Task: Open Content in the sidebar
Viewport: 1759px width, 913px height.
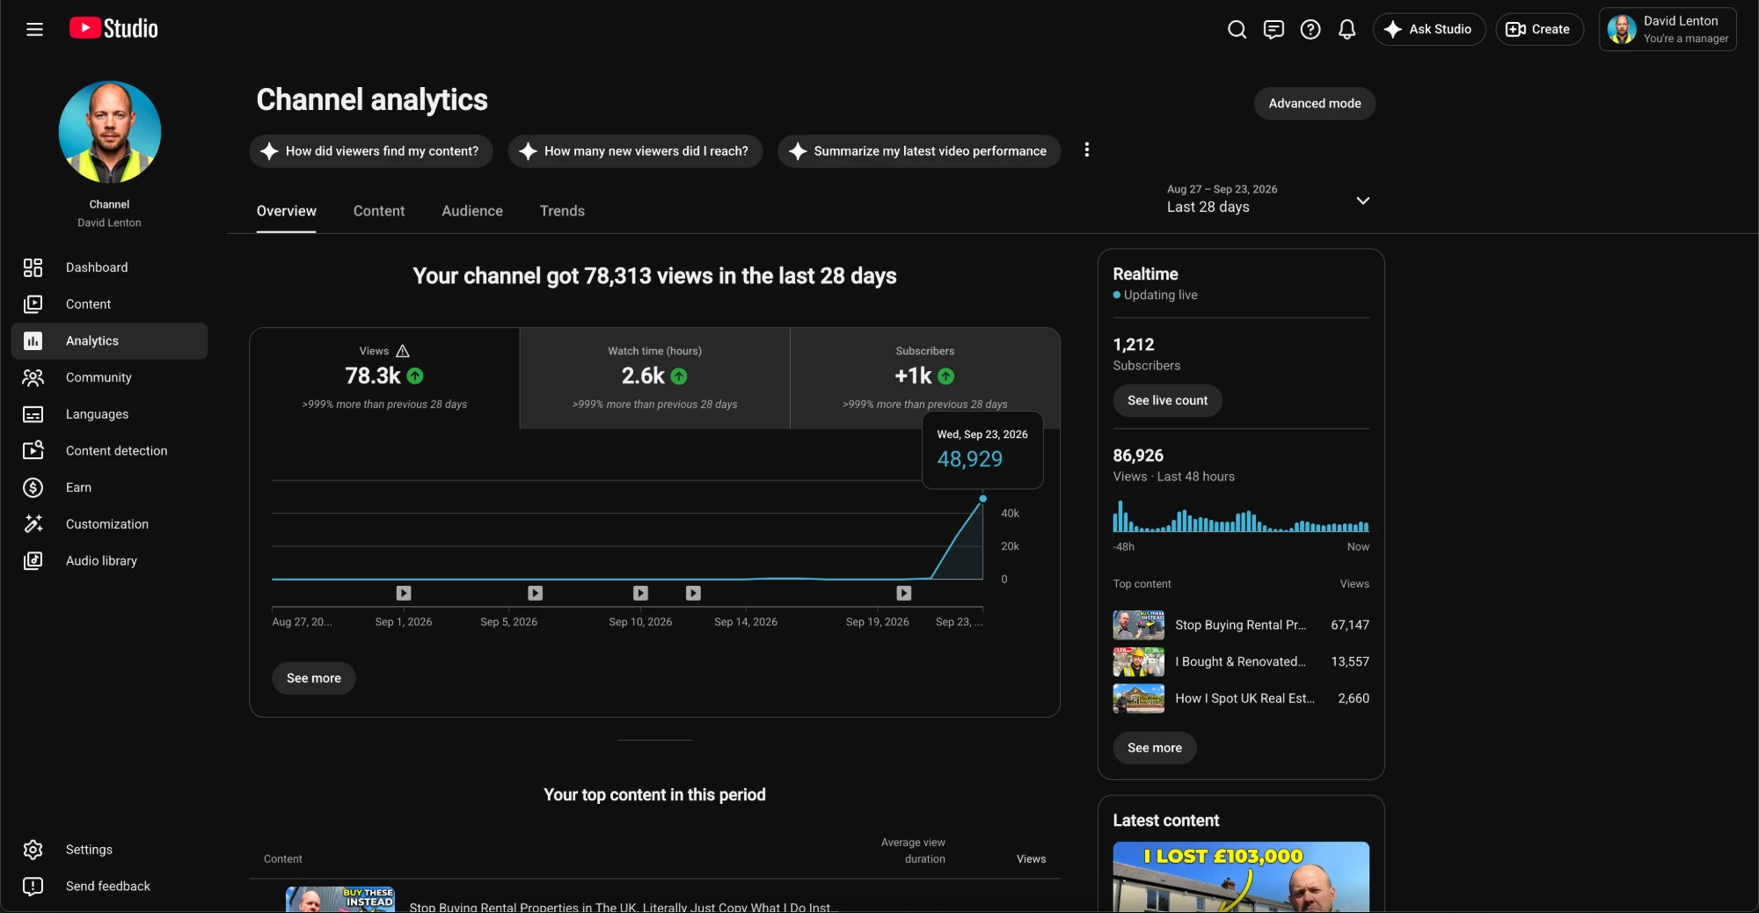Action: pyautogui.click(x=109, y=304)
